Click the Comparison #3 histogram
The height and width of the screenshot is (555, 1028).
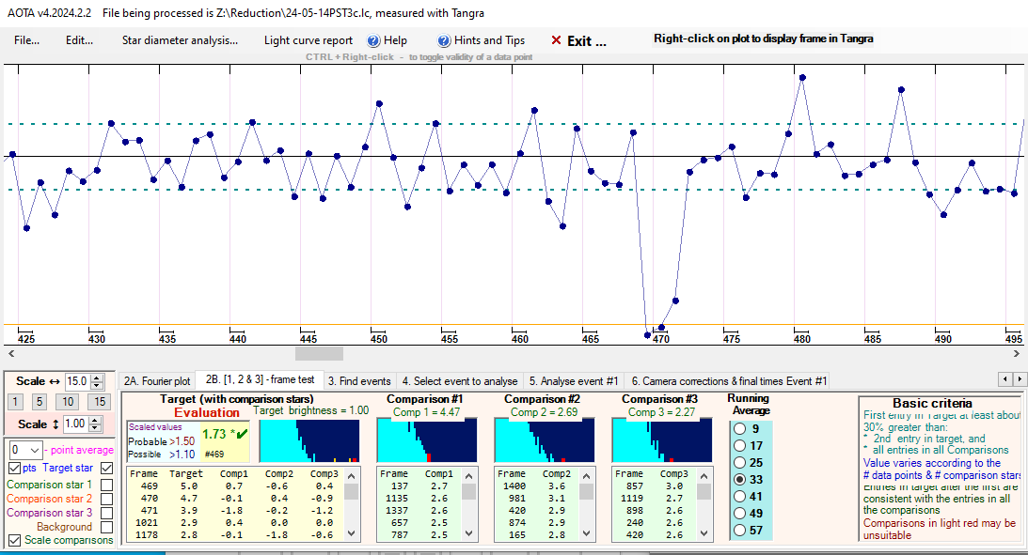tap(661, 441)
